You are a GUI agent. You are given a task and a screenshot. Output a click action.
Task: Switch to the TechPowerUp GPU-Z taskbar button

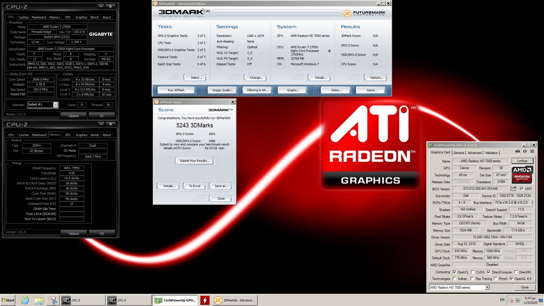[x=175, y=300]
